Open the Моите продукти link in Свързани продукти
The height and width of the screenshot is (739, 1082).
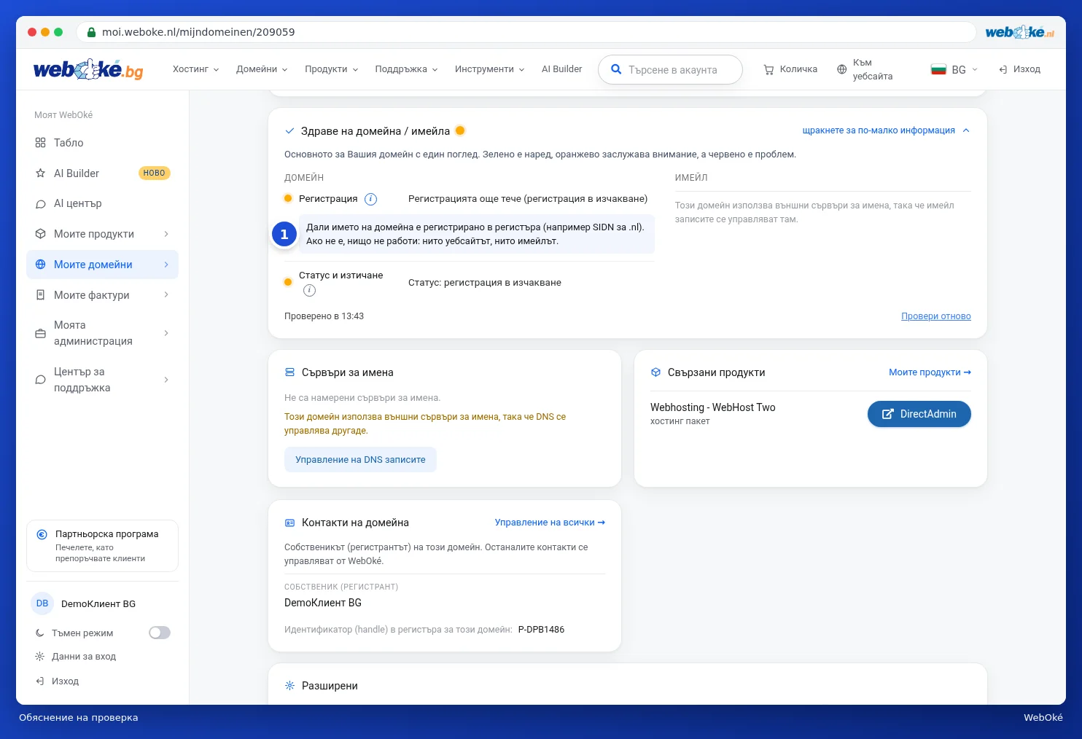[x=930, y=372]
